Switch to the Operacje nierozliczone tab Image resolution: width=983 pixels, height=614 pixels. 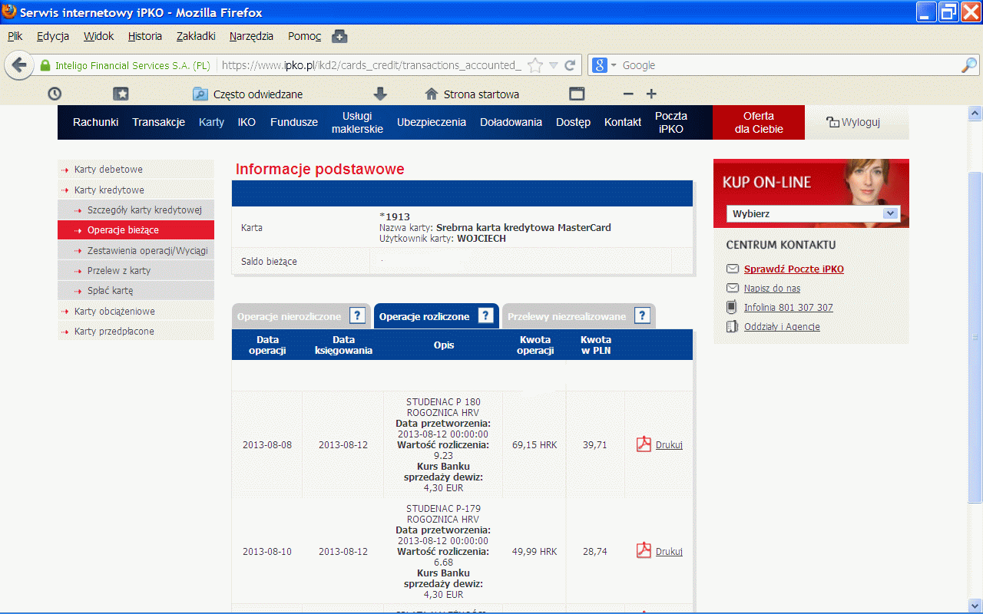click(289, 317)
